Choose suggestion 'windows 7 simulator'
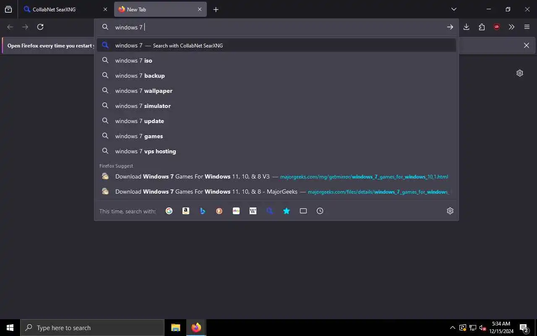 point(276,106)
